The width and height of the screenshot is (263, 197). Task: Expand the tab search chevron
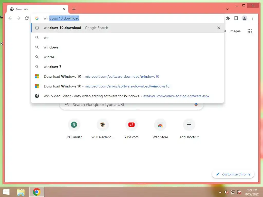click(227, 9)
